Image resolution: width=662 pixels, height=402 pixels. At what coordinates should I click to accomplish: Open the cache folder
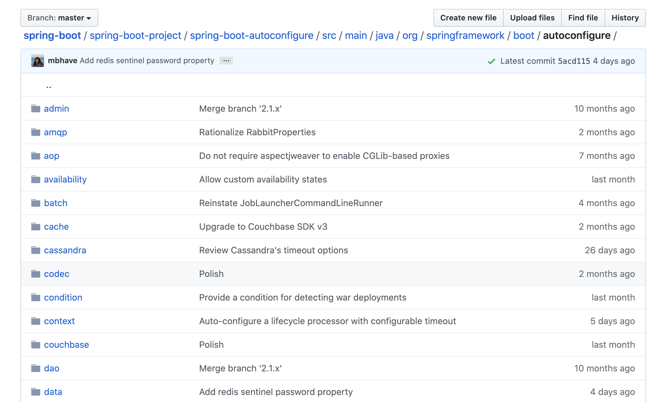point(57,226)
